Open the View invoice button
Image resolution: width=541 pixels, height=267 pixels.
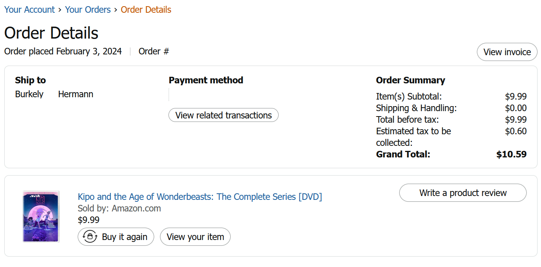point(507,52)
